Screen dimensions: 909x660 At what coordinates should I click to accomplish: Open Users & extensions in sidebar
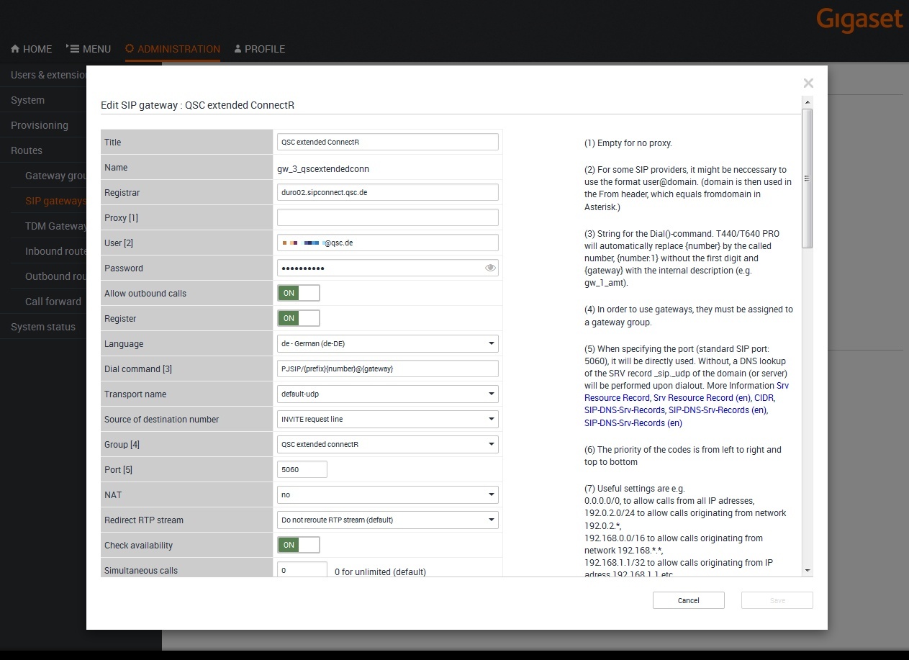[x=43, y=75]
